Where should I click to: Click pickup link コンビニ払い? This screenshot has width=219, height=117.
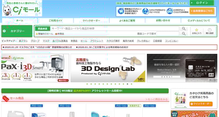click(171, 41)
